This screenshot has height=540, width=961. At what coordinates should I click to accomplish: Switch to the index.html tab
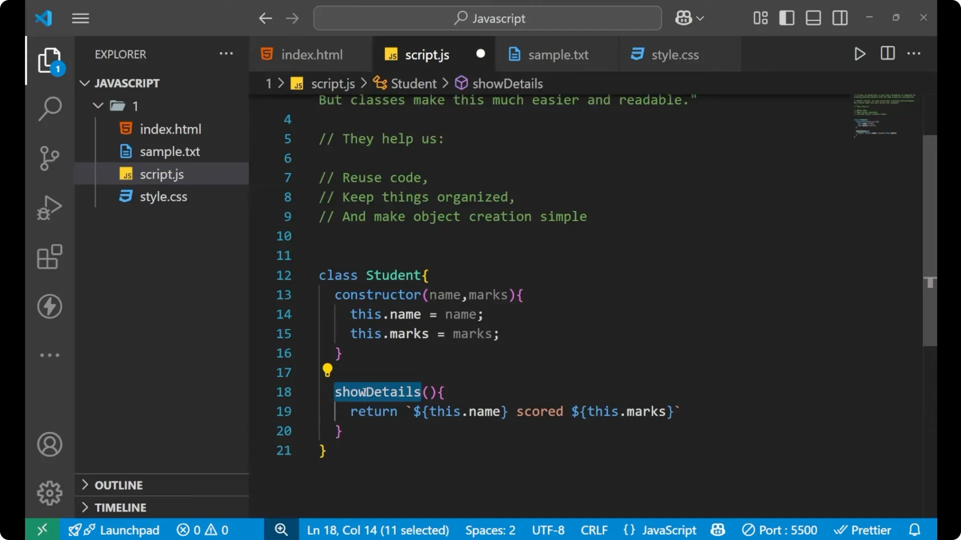coord(310,54)
